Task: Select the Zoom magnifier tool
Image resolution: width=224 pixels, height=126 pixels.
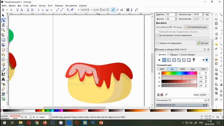Action: coord(3,30)
